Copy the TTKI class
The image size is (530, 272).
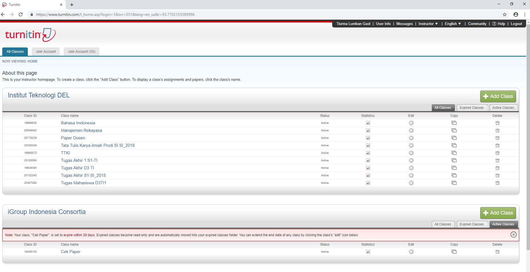(x=454, y=153)
